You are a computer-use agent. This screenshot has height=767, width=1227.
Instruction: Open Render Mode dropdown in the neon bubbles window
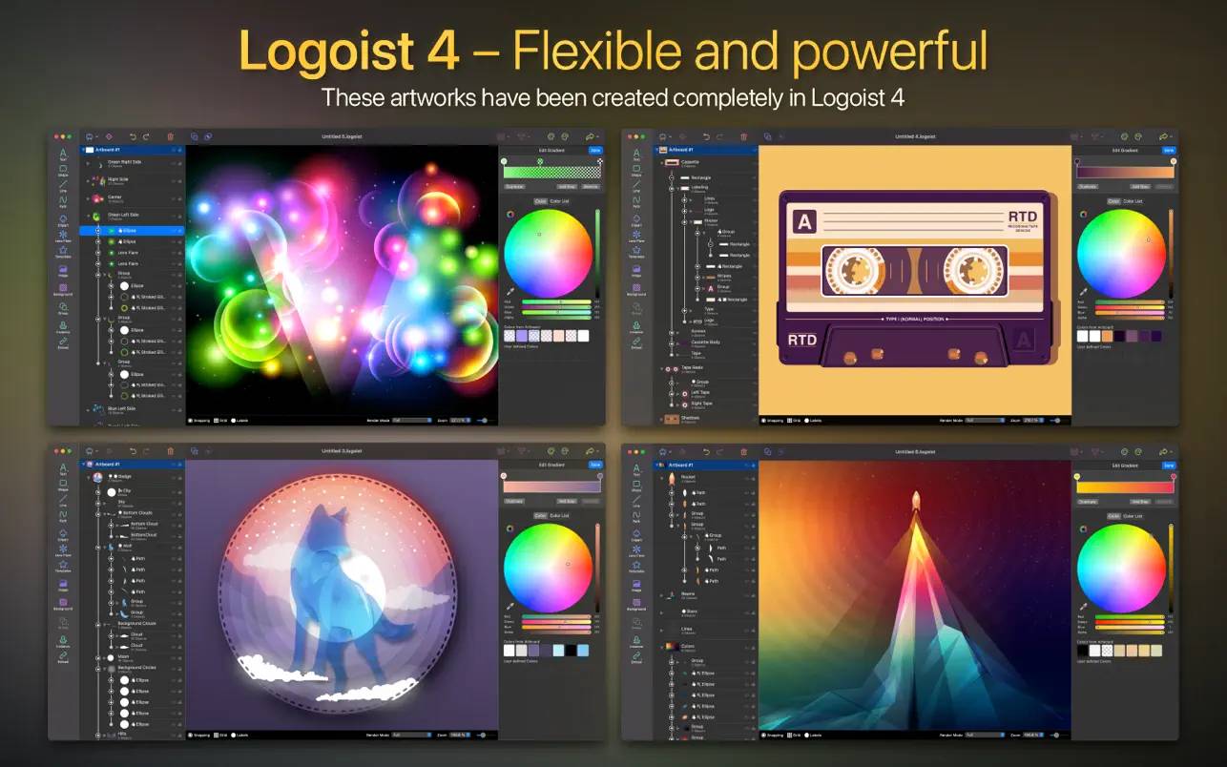(411, 420)
